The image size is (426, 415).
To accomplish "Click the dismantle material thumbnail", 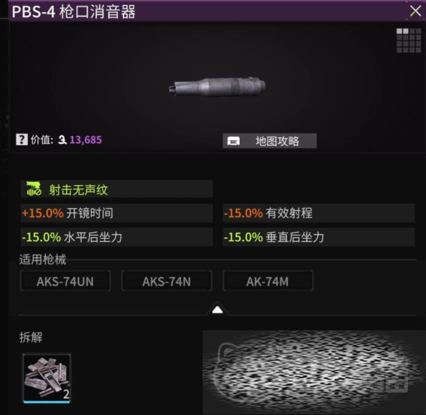I will 47,377.
